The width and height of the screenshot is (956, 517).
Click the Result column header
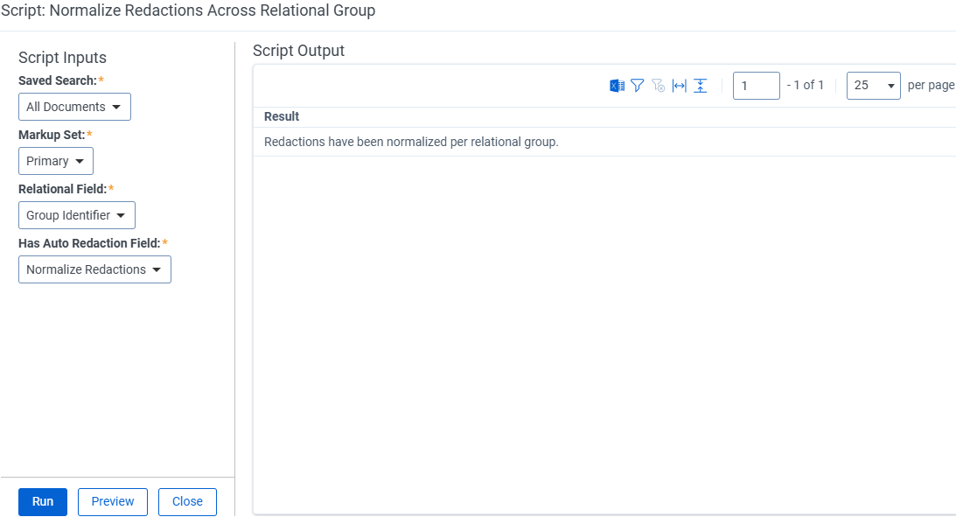[282, 116]
